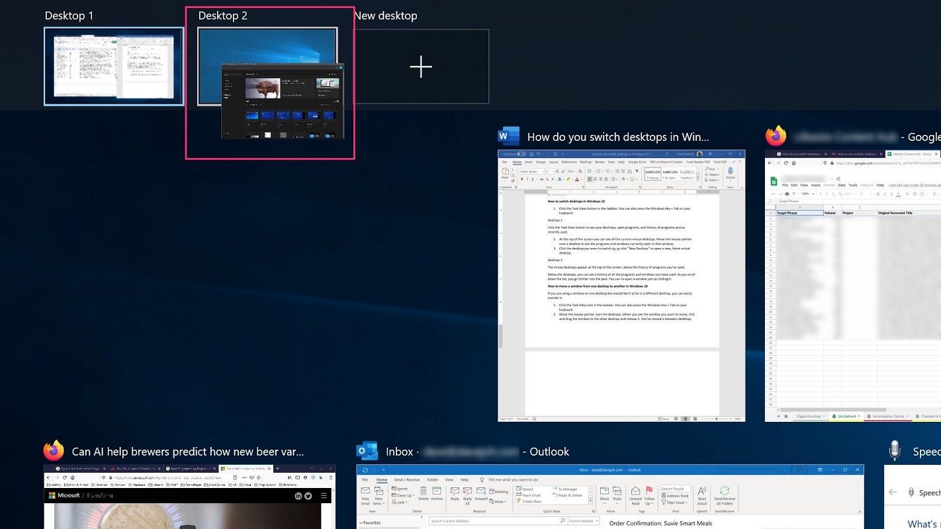Open the Font Color swatch in Word
The width and height of the screenshot is (941, 529).
coord(577,179)
